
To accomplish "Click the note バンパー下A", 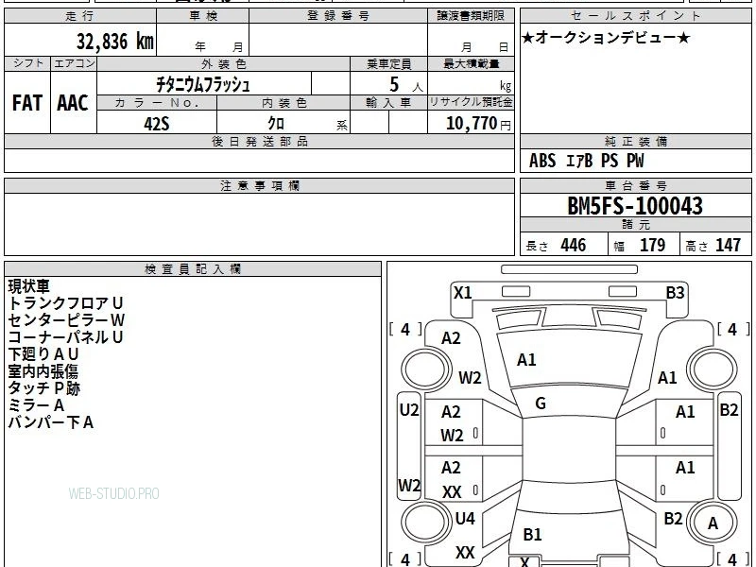I will (51, 422).
